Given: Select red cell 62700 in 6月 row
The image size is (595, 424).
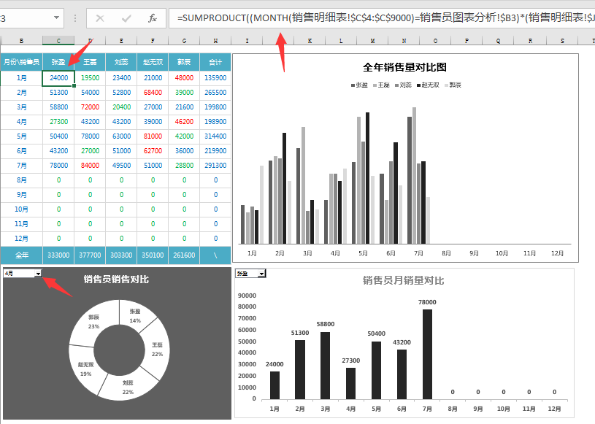Looking at the screenshot, I should (153, 151).
